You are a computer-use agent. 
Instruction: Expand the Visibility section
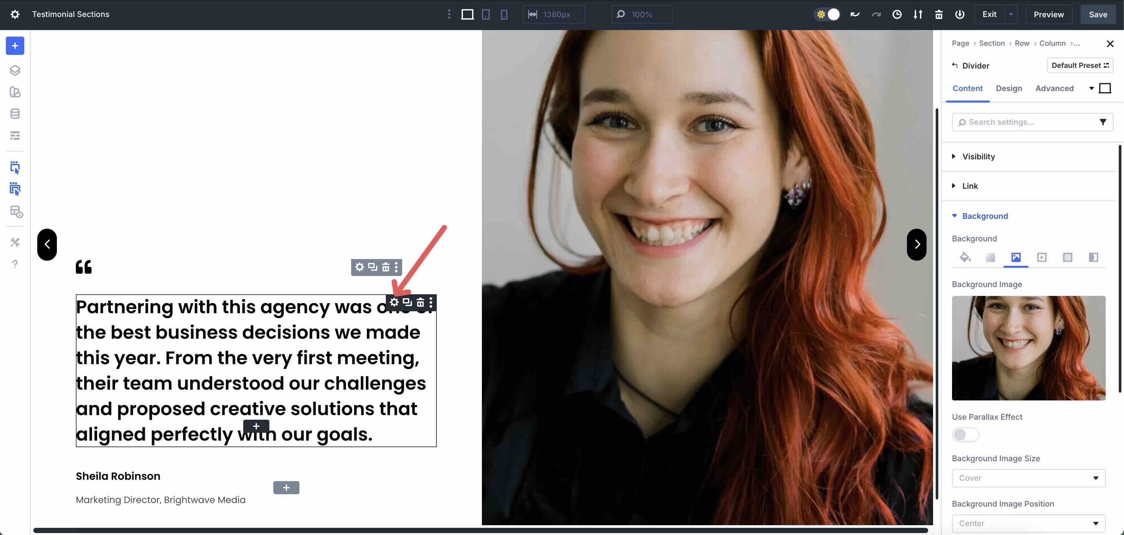coord(979,156)
